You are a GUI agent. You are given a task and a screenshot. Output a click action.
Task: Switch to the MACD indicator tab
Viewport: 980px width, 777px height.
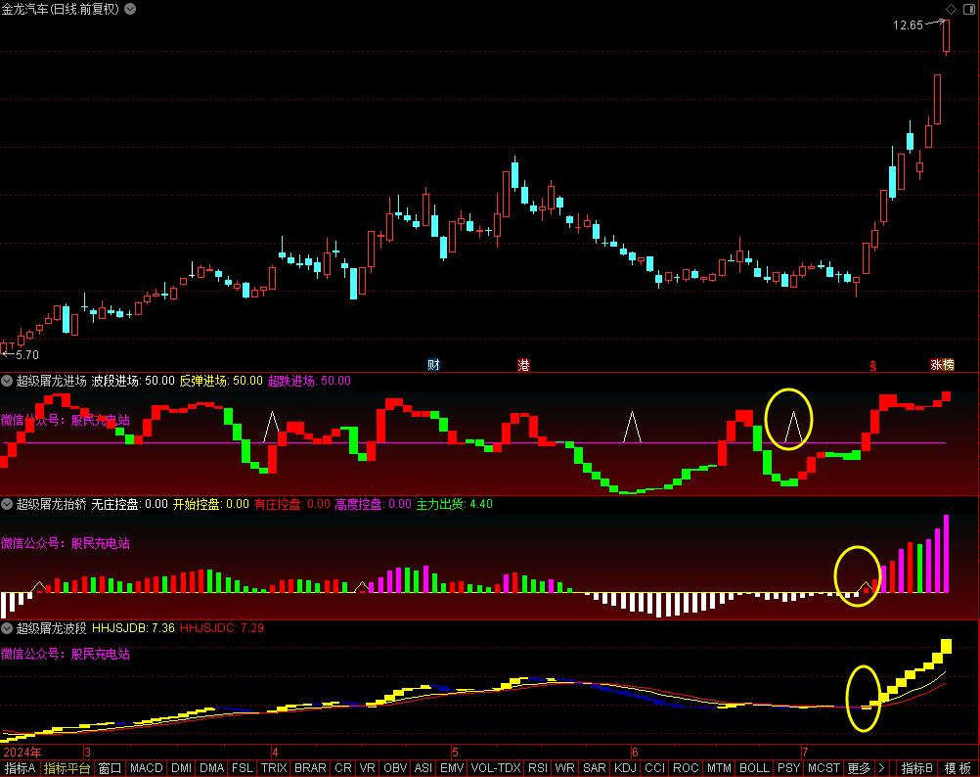point(147,768)
